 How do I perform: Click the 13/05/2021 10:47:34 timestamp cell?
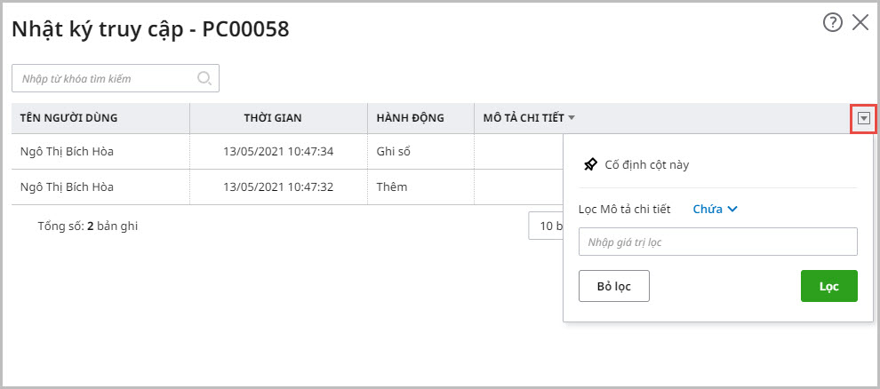pos(278,151)
